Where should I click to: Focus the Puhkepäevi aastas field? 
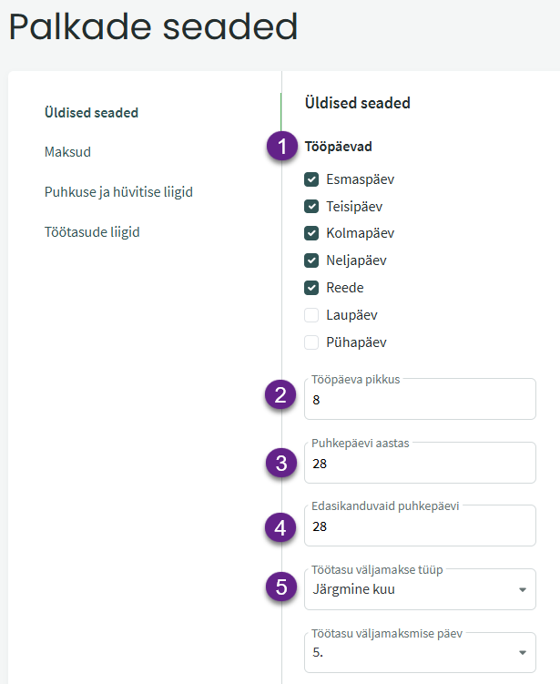pyautogui.click(x=420, y=464)
